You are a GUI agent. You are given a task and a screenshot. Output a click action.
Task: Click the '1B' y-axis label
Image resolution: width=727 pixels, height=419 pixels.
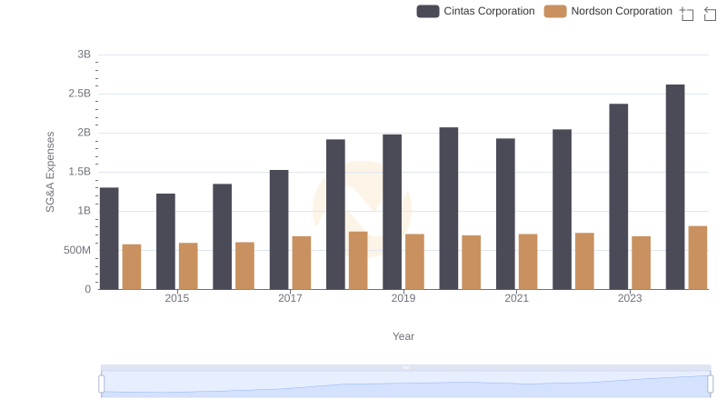(85, 211)
